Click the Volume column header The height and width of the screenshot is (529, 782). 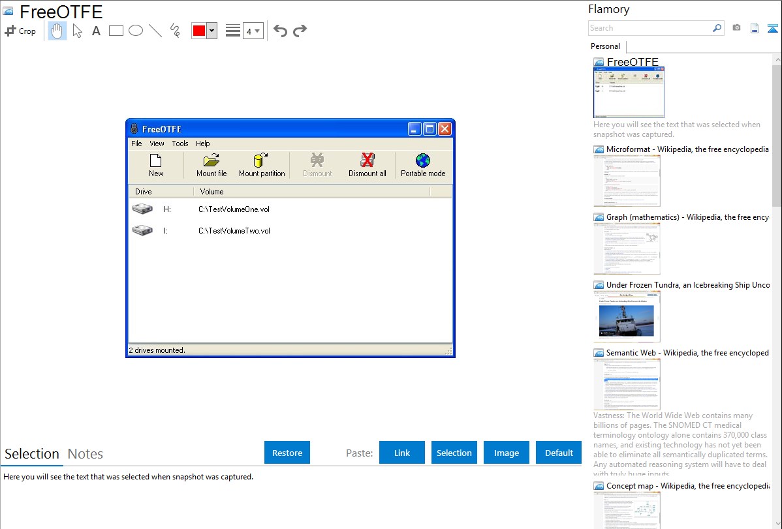click(x=312, y=192)
